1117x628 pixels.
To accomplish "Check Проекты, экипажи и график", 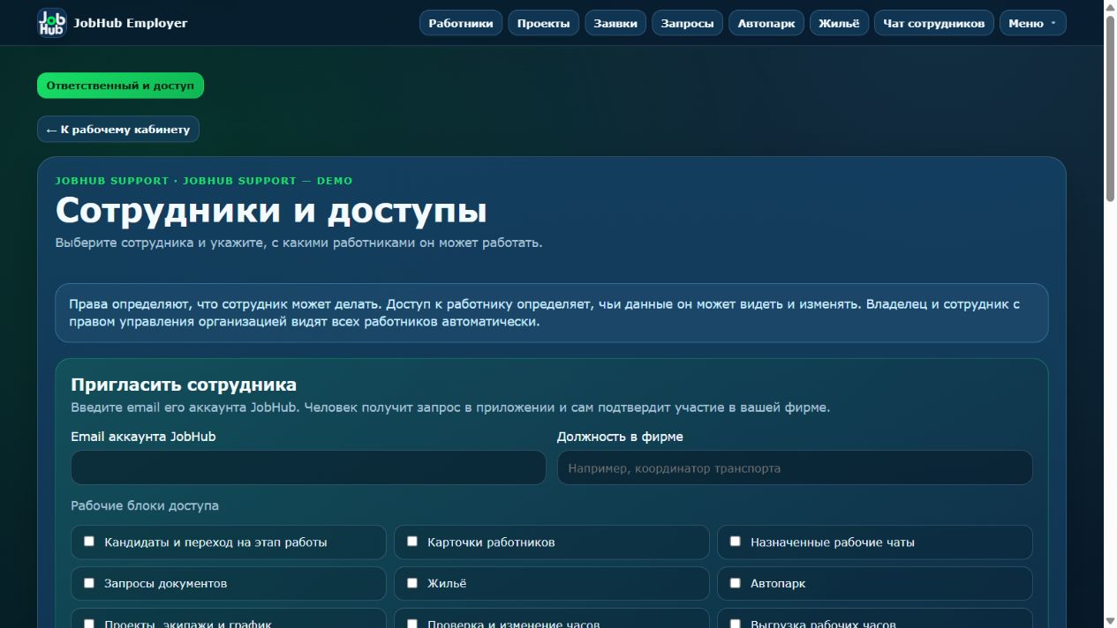I will [x=89, y=624].
